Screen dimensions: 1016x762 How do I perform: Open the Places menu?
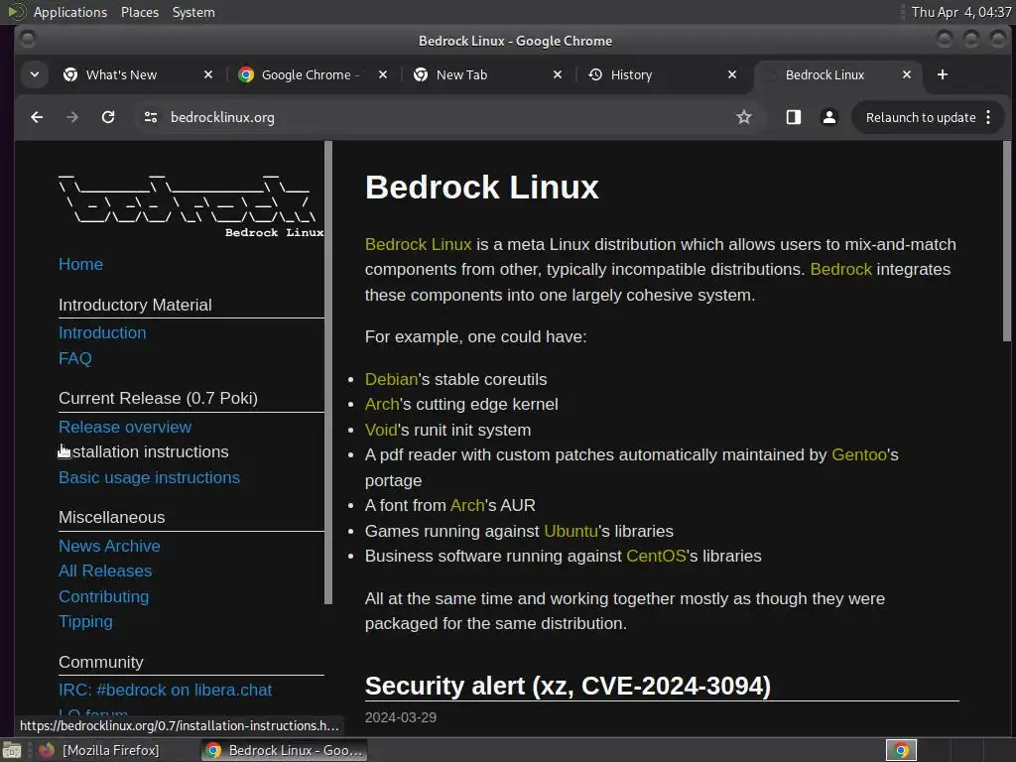pos(140,12)
